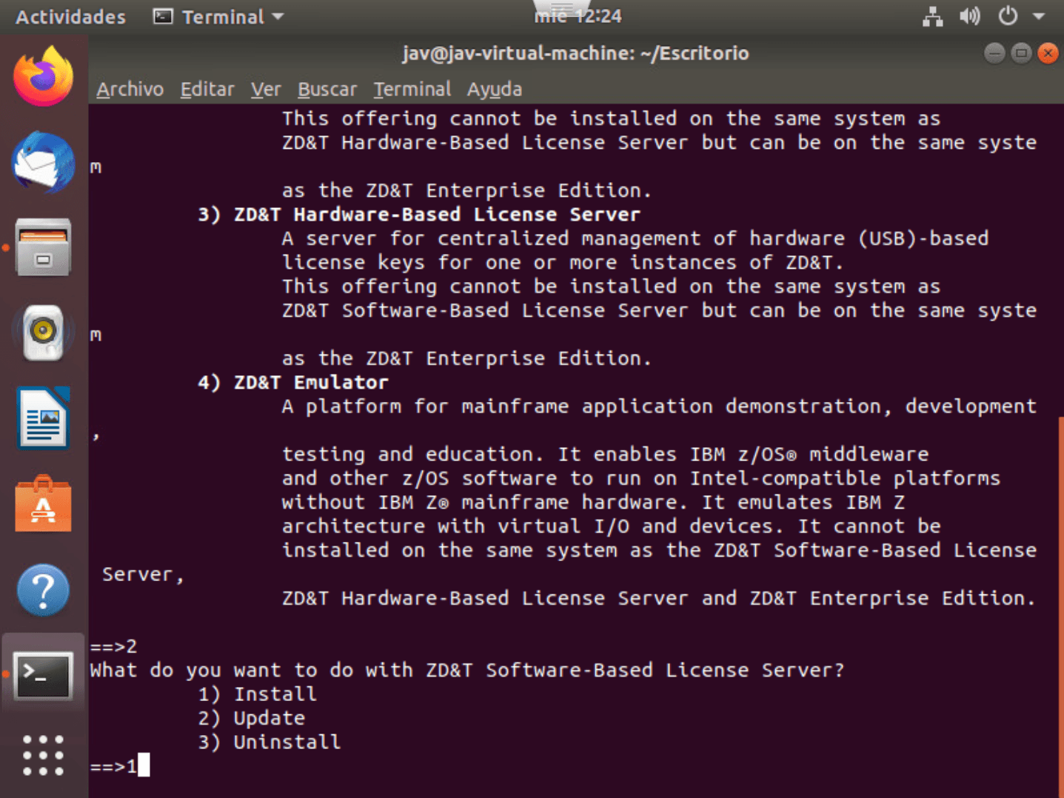This screenshot has height=798, width=1064.
Task: Expand the system menu arrow
Action: [x=1039, y=16]
